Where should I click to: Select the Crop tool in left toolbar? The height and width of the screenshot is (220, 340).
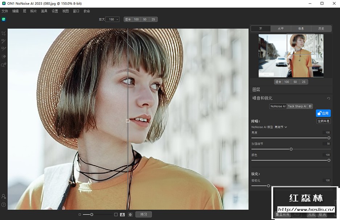click(4, 33)
